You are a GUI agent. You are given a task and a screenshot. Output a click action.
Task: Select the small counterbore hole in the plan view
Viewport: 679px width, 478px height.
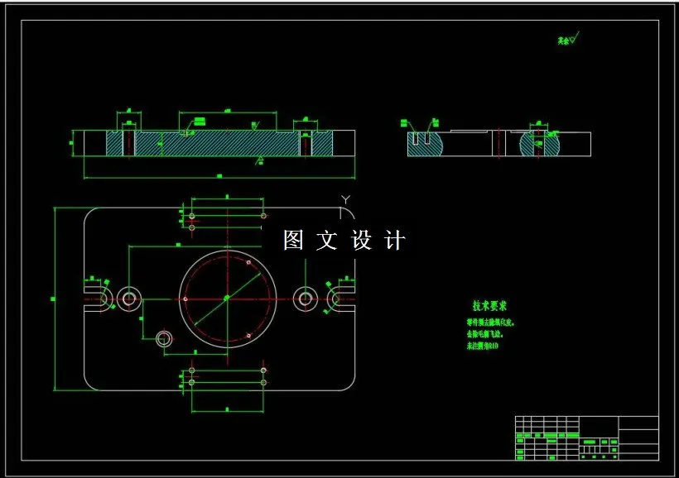pos(162,337)
